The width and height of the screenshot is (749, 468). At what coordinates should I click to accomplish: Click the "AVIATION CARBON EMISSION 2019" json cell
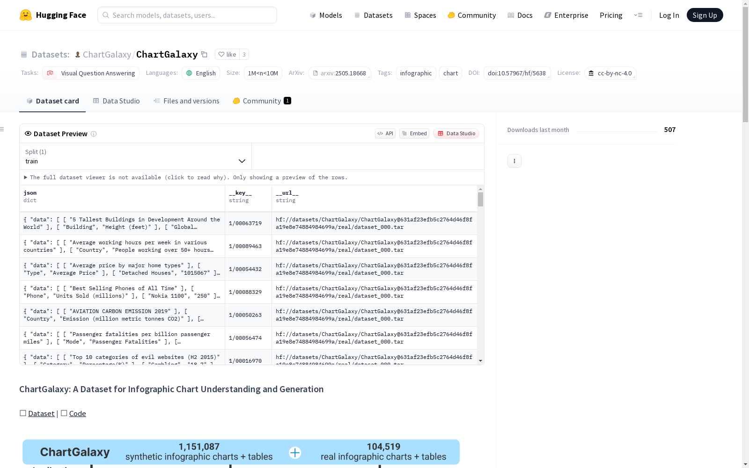pyautogui.click(x=122, y=315)
